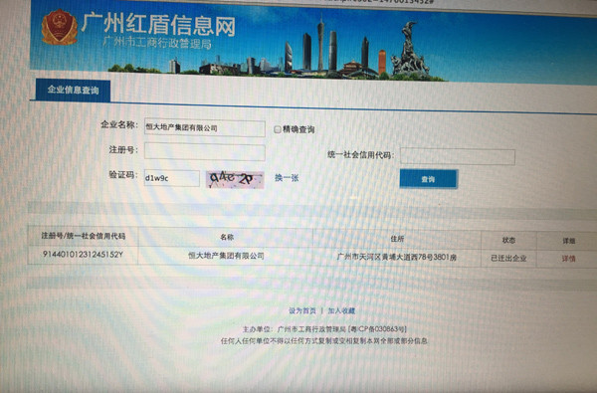
Task: Click registration code 91440101231245152Y cell
Action: tap(83, 255)
